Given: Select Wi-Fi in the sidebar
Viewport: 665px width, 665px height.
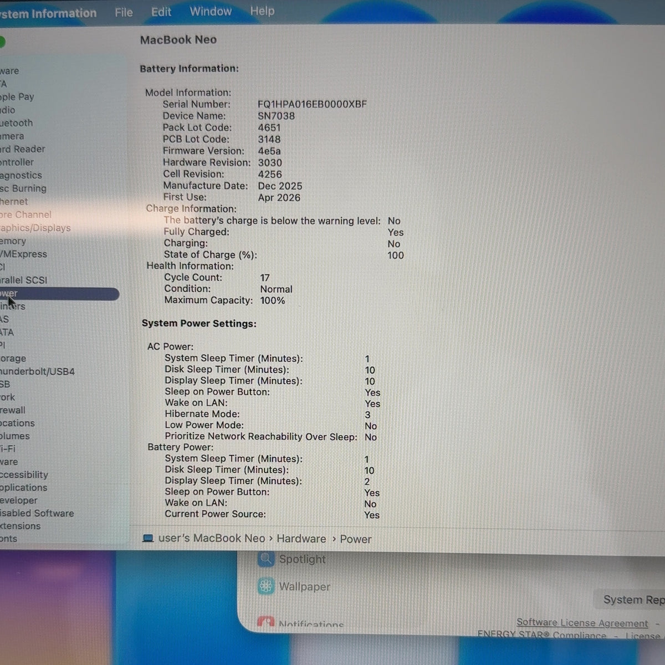Looking at the screenshot, I should click(x=8, y=448).
